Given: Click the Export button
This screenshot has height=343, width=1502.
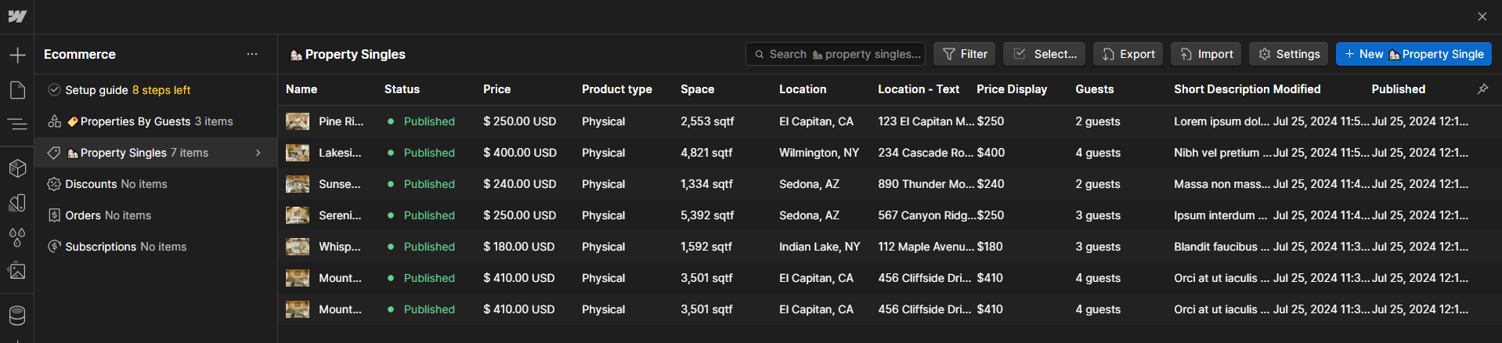Looking at the screenshot, I should coord(1128,54).
